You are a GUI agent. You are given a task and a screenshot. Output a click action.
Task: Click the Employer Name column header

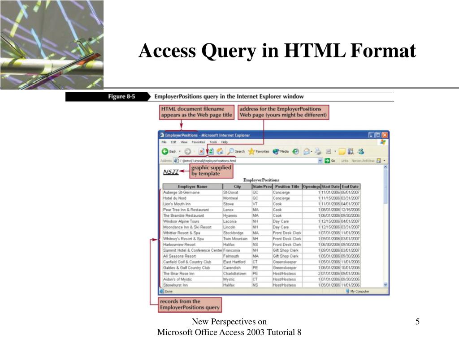pyautogui.click(x=193, y=186)
